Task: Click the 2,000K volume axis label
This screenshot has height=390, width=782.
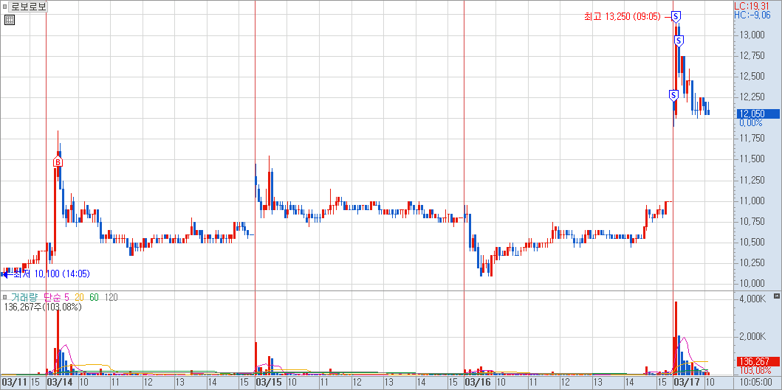Action: (752, 337)
